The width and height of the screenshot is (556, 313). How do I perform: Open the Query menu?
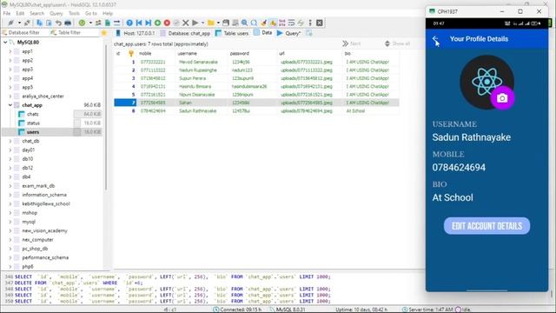tap(56, 13)
